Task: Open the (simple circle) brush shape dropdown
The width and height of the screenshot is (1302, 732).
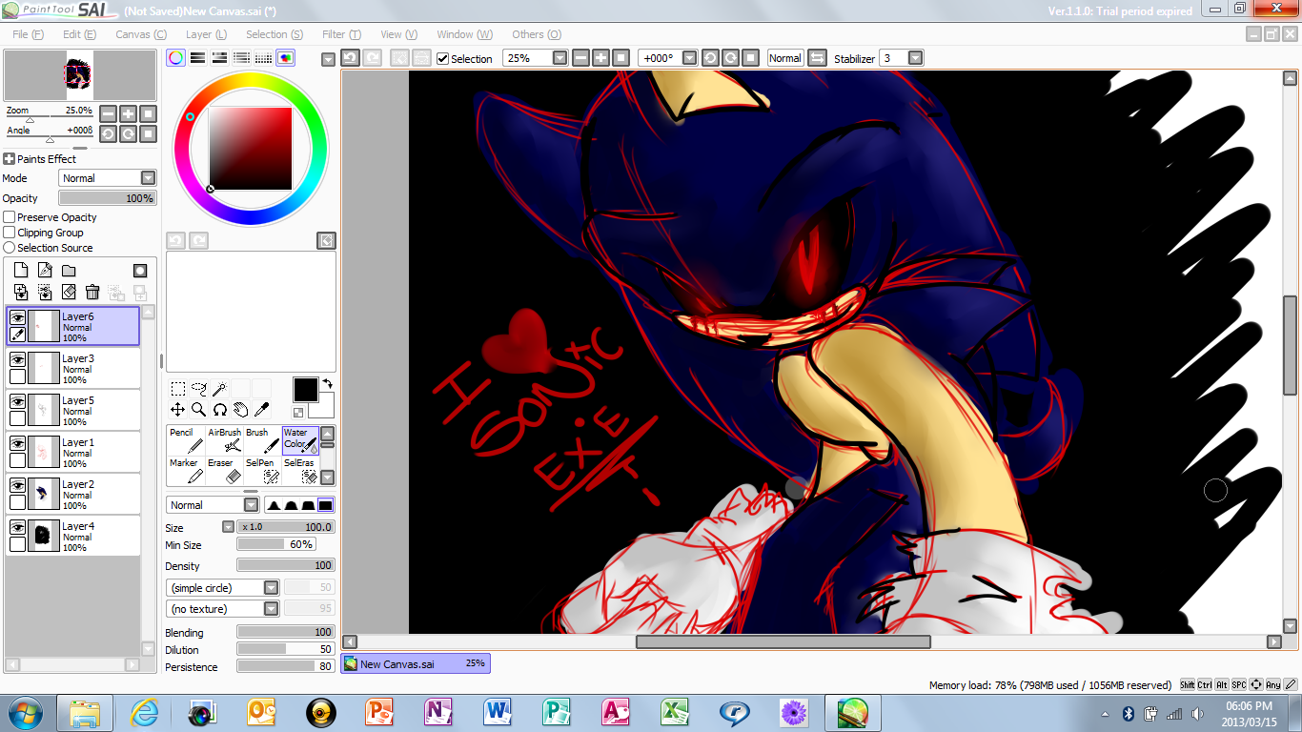Action: tap(271, 588)
